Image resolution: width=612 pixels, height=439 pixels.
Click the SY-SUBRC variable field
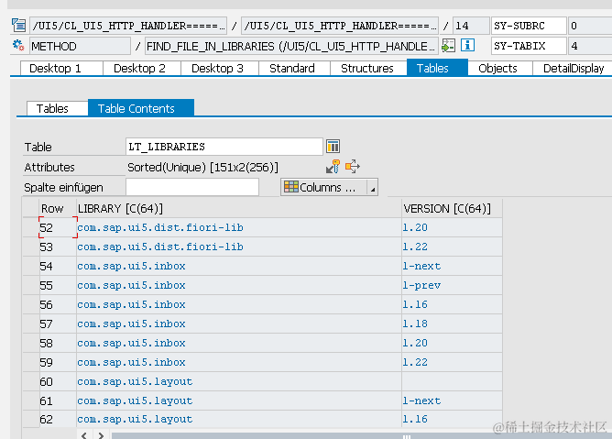click(x=529, y=26)
